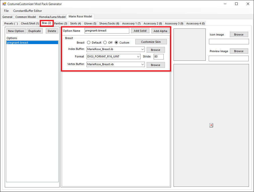Image resolution: width=254 pixels, height=192 pixels.
Task: Open the Accessory 1 (7) tab
Action: 131,23
